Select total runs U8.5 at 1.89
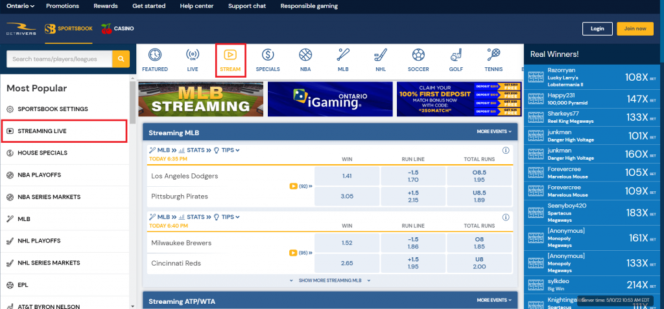Viewport: 664px width, 309px height. (479, 197)
